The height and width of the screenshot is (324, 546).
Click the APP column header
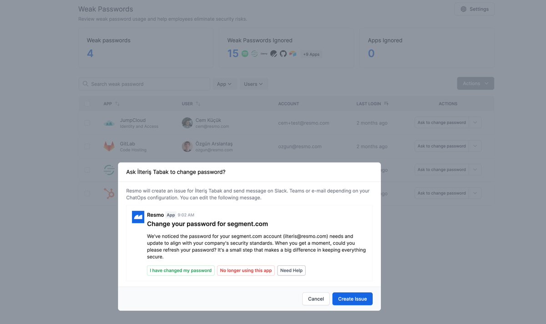point(108,104)
